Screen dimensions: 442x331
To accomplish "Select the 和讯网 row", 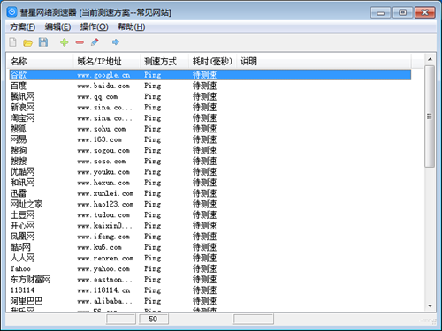I will point(210,183).
